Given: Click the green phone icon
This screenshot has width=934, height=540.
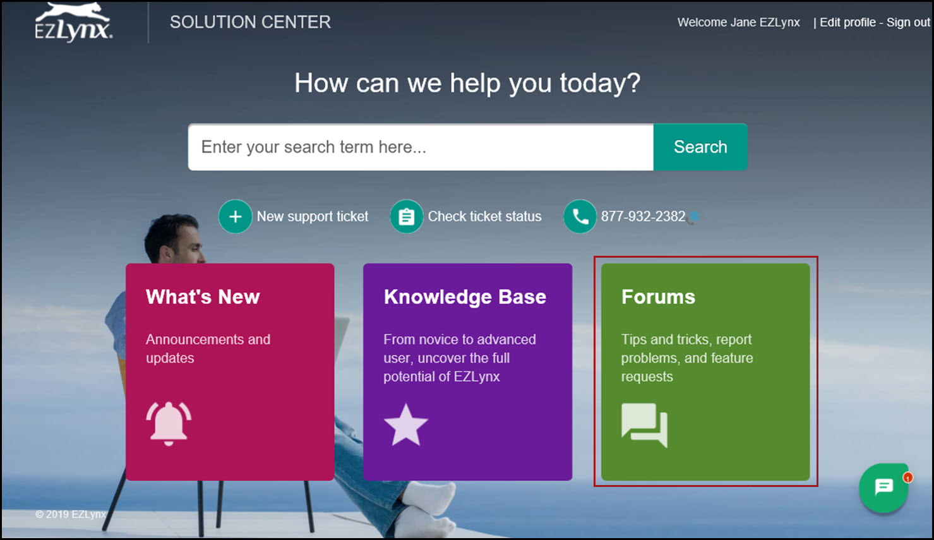Looking at the screenshot, I should 580,217.
